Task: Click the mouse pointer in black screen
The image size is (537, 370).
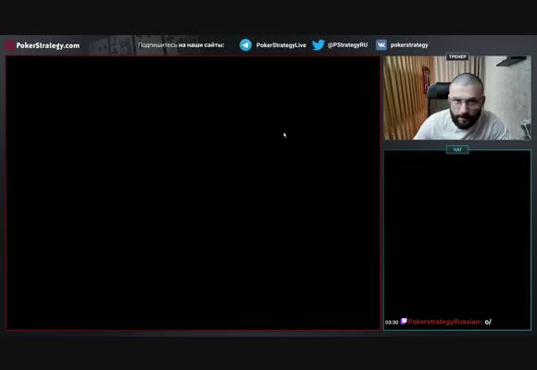Action: point(285,136)
